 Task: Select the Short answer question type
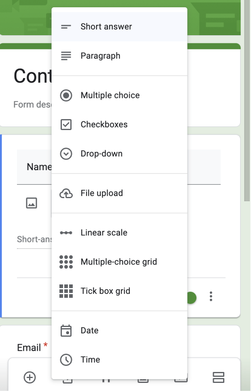click(106, 27)
